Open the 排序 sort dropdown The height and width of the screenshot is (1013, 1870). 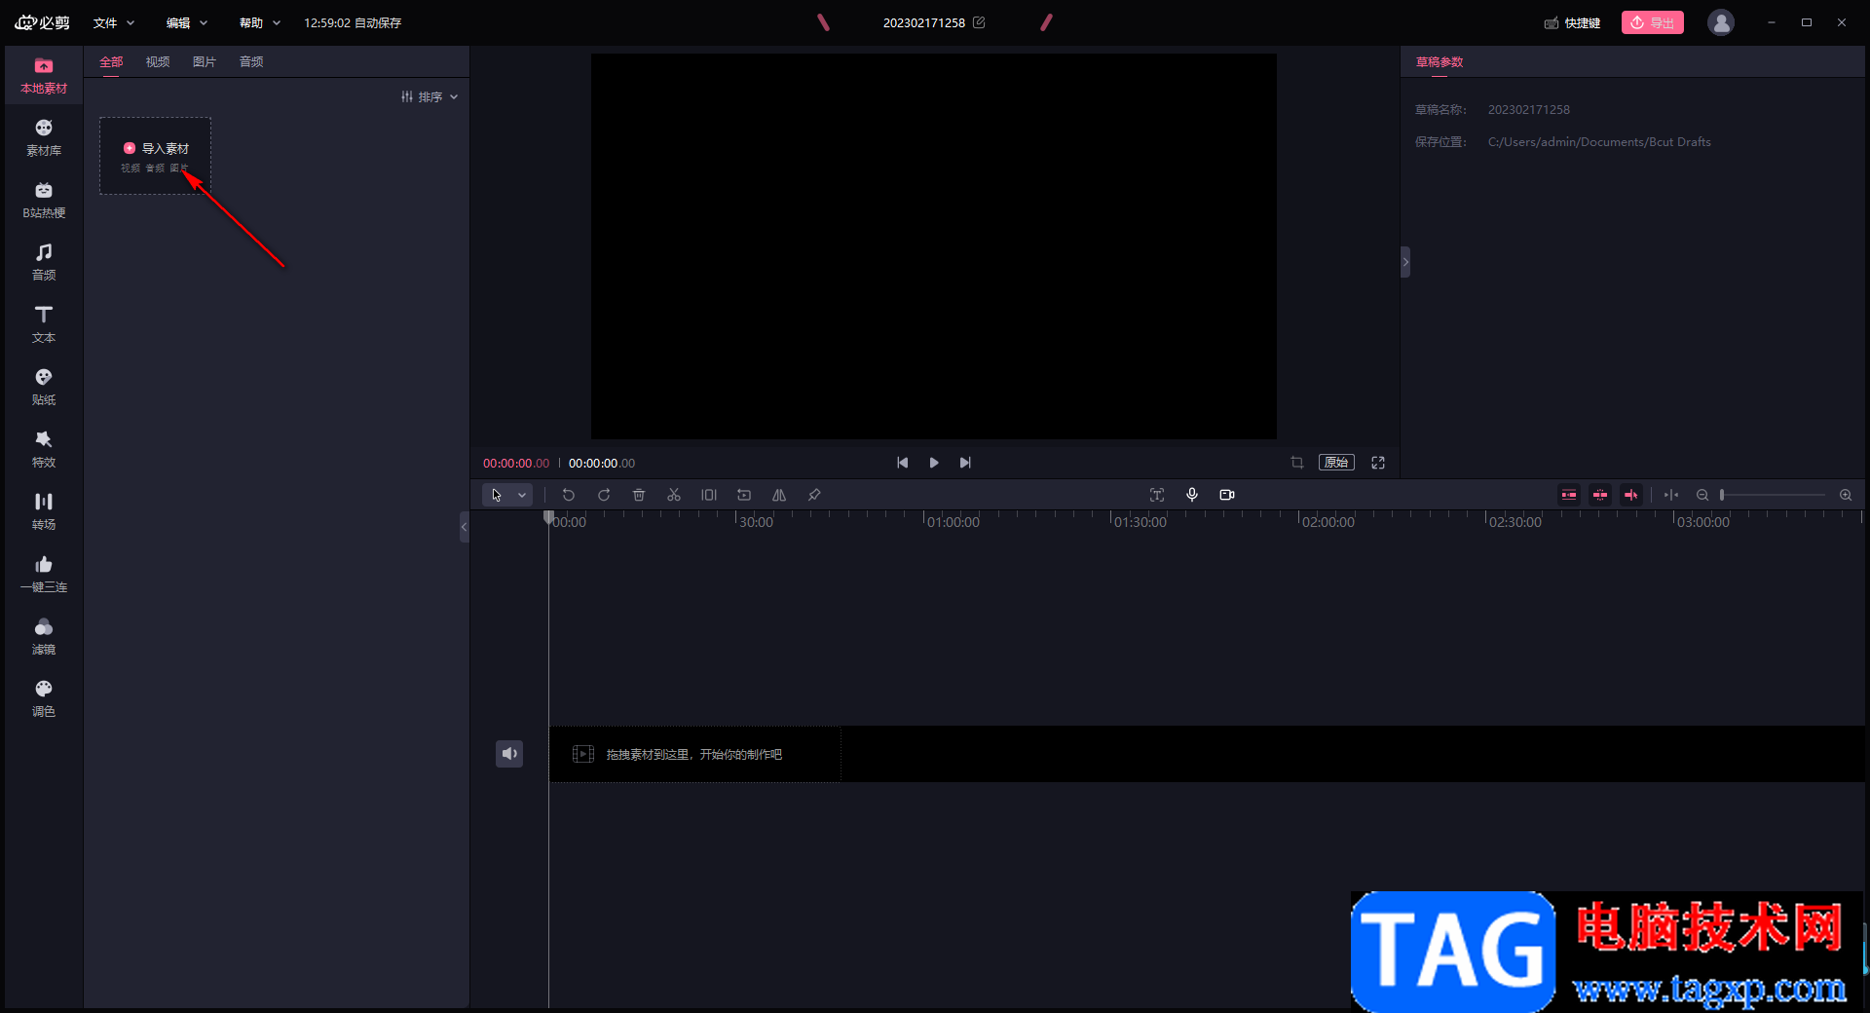tap(430, 96)
